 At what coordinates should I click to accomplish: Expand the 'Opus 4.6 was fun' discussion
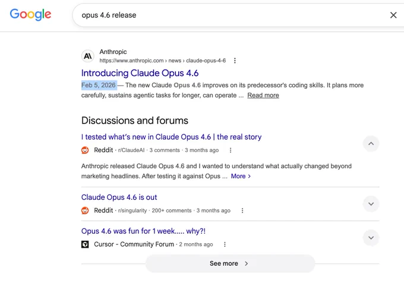(371, 238)
